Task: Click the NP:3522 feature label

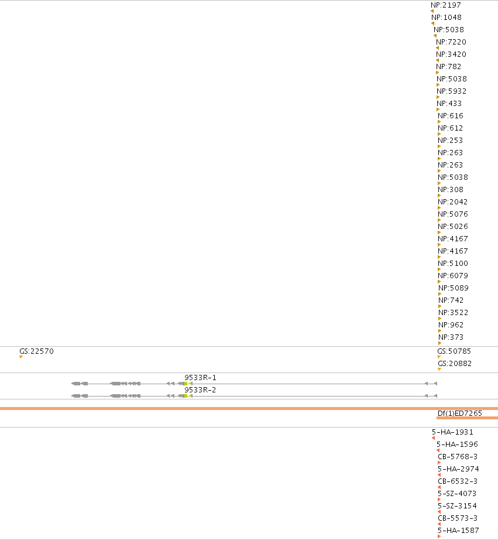Action: pyautogui.click(x=454, y=313)
